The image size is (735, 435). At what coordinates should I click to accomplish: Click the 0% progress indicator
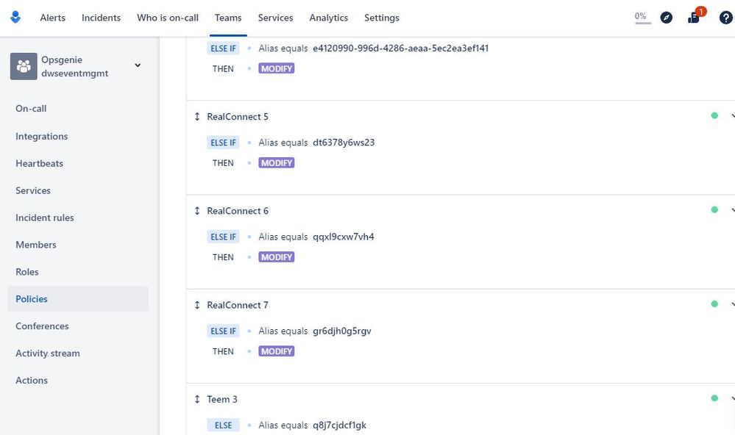tap(642, 18)
